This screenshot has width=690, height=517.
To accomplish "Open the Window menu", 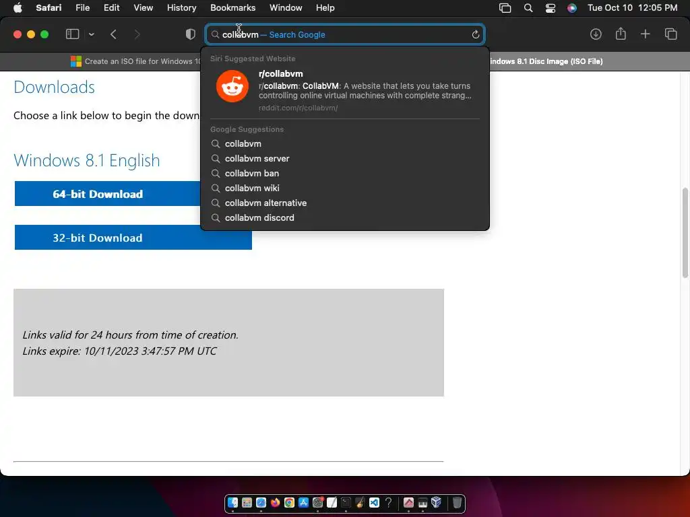I will (x=286, y=8).
